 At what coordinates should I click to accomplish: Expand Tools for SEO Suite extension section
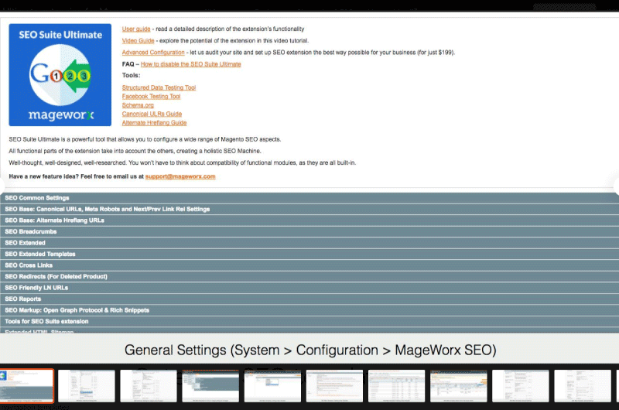[309, 322]
